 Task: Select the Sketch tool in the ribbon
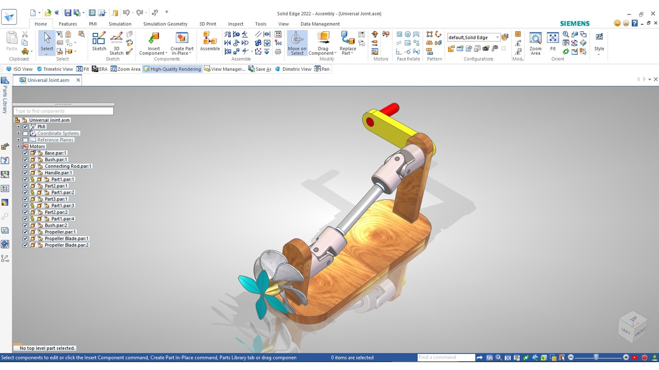click(99, 41)
